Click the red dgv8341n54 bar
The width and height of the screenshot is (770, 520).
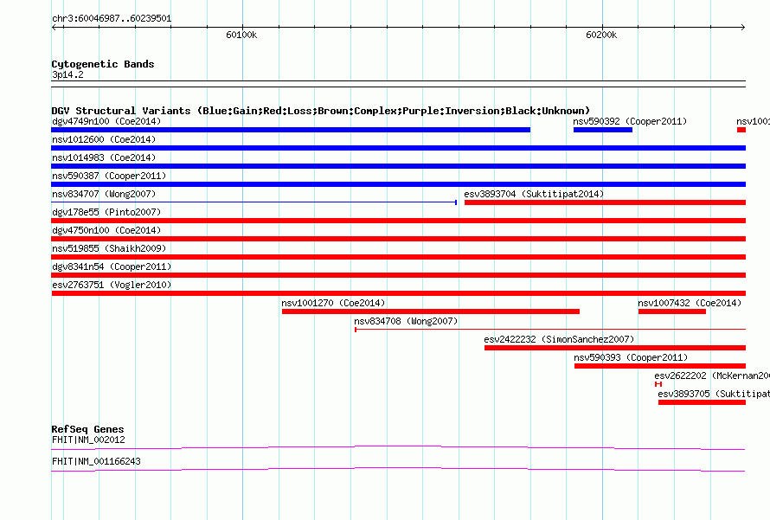click(x=398, y=275)
